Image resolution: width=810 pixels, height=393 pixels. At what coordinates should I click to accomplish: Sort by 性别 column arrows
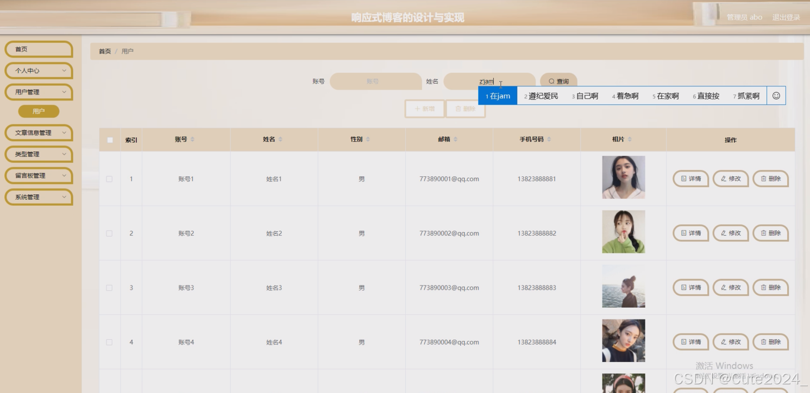[368, 140]
